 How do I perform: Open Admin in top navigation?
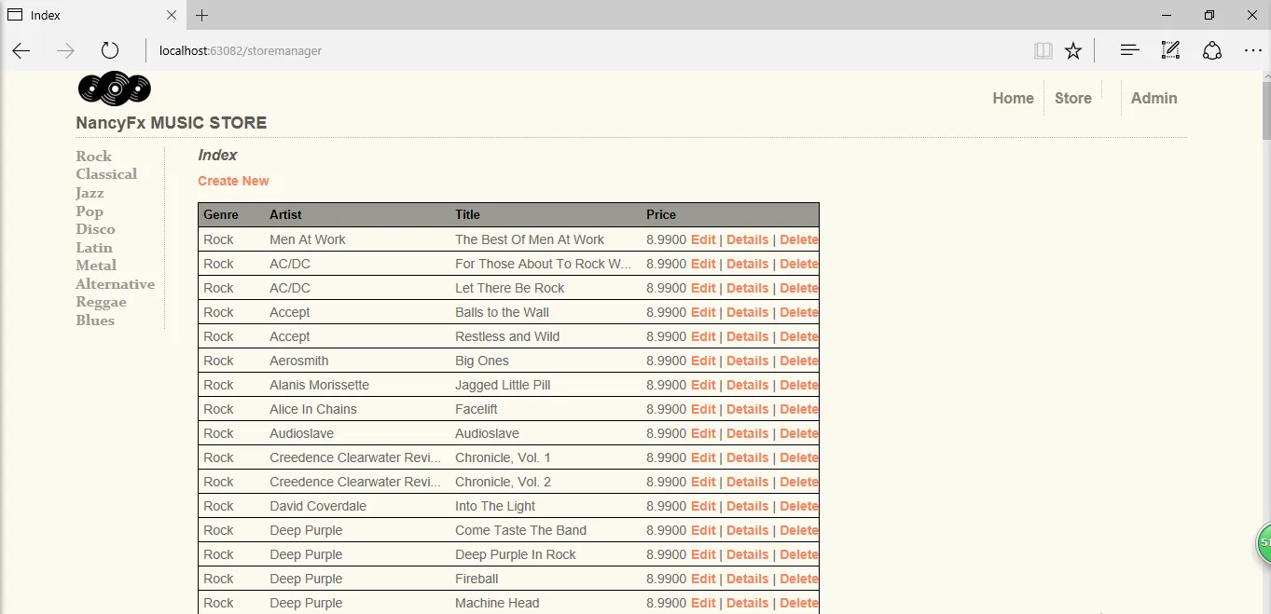coord(1154,98)
